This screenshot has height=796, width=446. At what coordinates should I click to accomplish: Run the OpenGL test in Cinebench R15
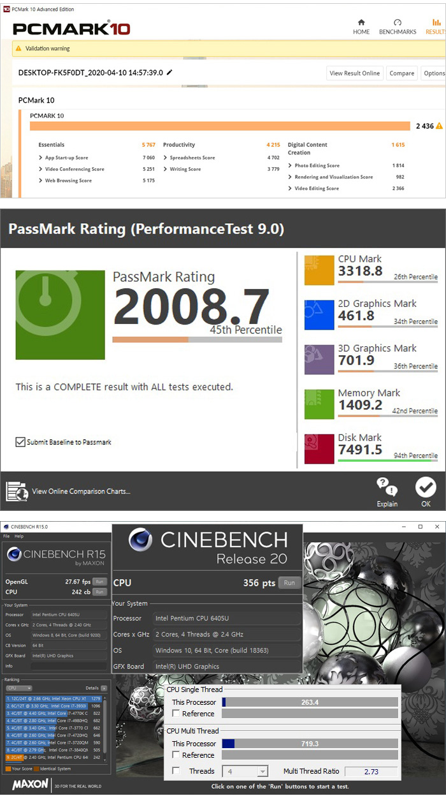tap(99, 582)
